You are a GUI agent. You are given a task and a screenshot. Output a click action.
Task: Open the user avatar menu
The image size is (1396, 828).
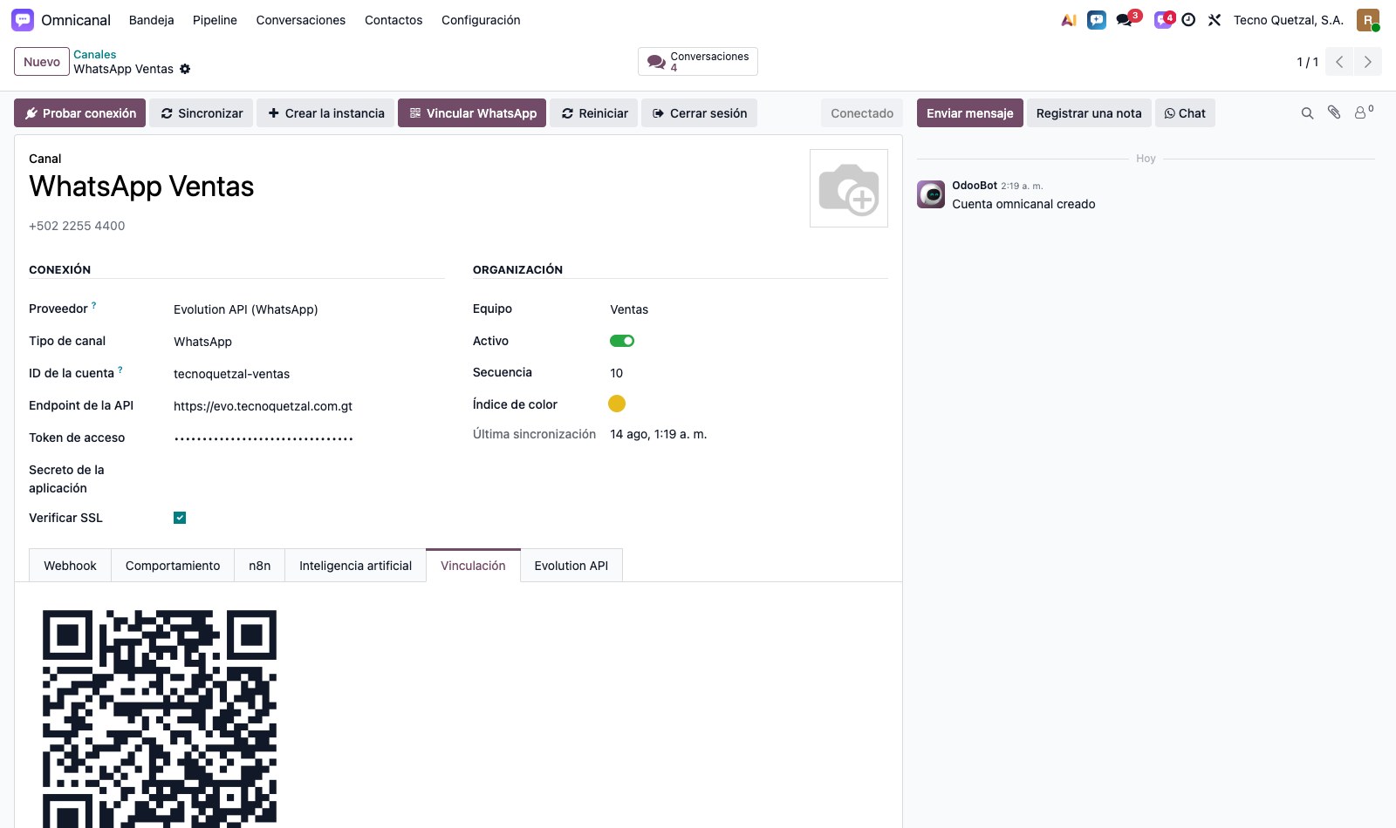click(1368, 20)
